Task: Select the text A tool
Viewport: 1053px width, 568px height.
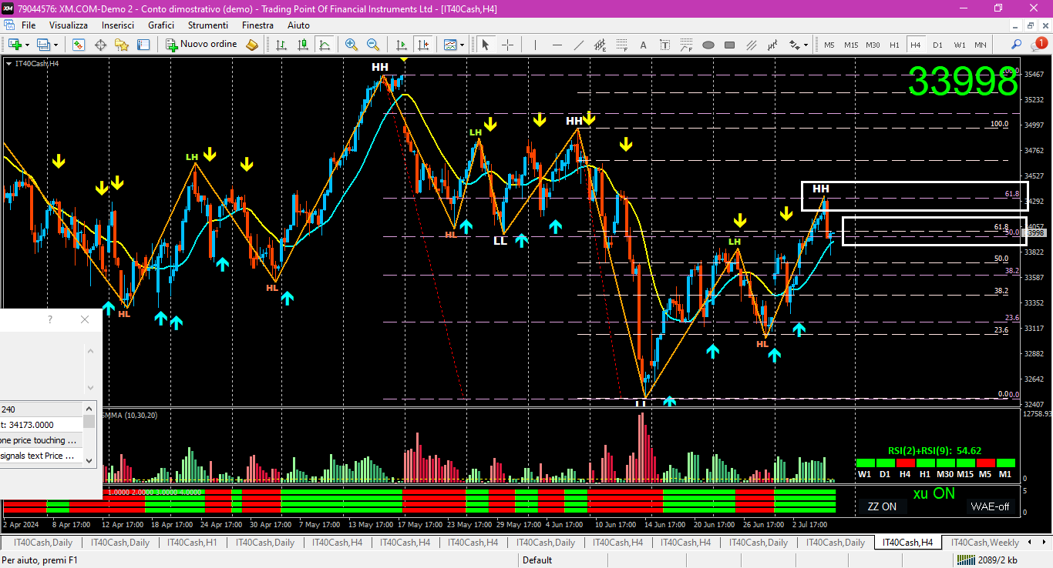Action: (643, 45)
